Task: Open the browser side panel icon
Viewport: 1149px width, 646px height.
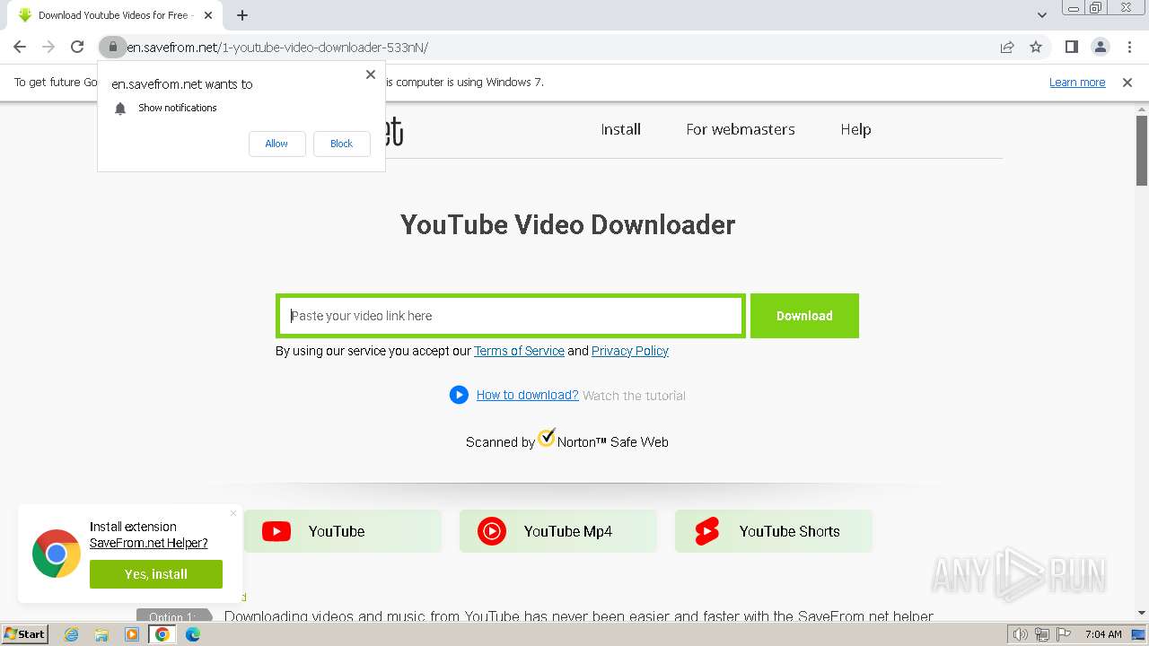Action: (1071, 47)
